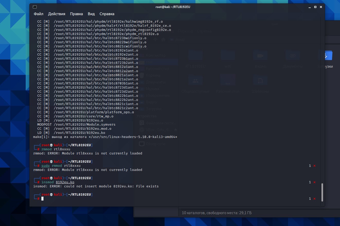The height and width of the screenshot is (226, 340).
Task: Click the file manager status bar free-space text
Action: coord(217,213)
